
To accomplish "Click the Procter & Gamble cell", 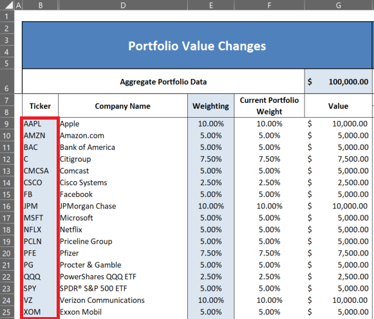I will coord(123,265).
